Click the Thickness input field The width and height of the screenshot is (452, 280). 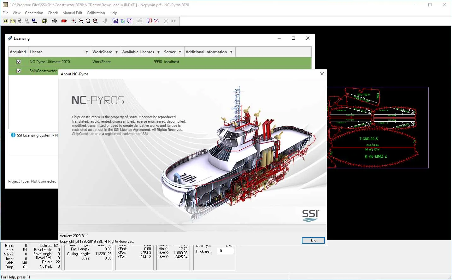[225, 251]
